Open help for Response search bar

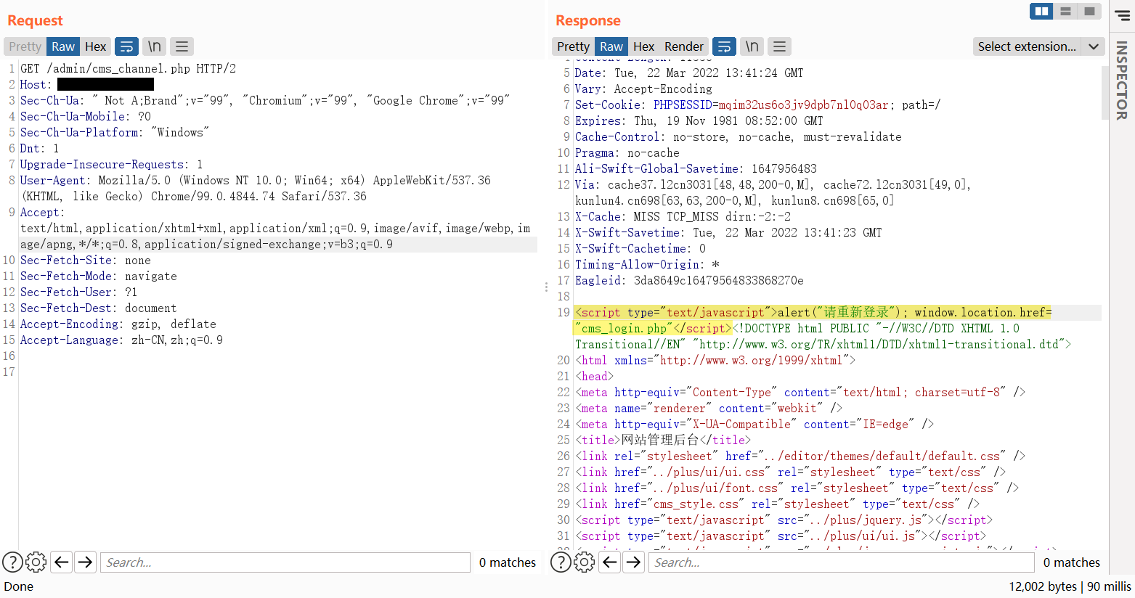(561, 562)
